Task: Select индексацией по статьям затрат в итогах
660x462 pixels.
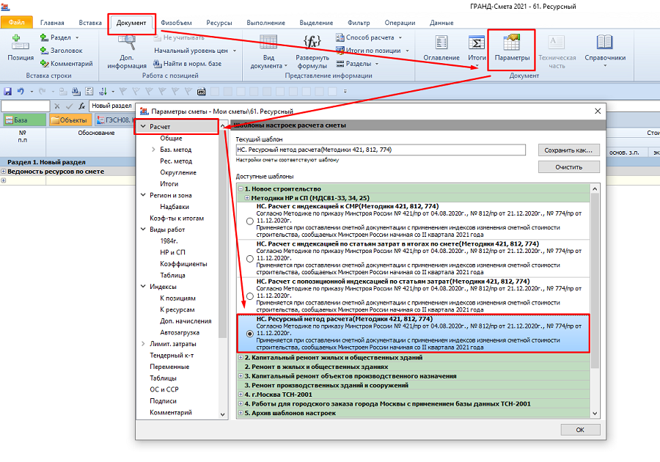Action: tap(249, 259)
